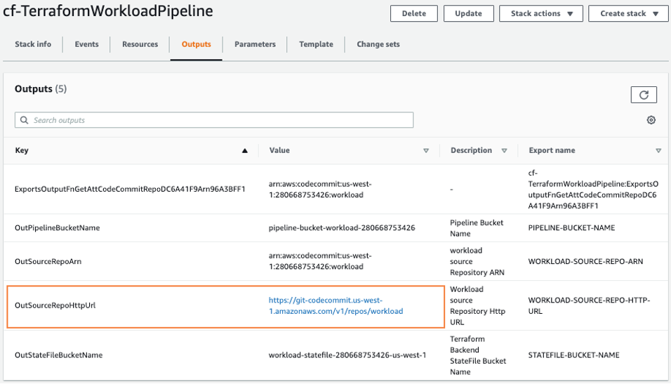The image size is (671, 384).
Task: Click the Update stack button
Action: pyautogui.click(x=468, y=13)
